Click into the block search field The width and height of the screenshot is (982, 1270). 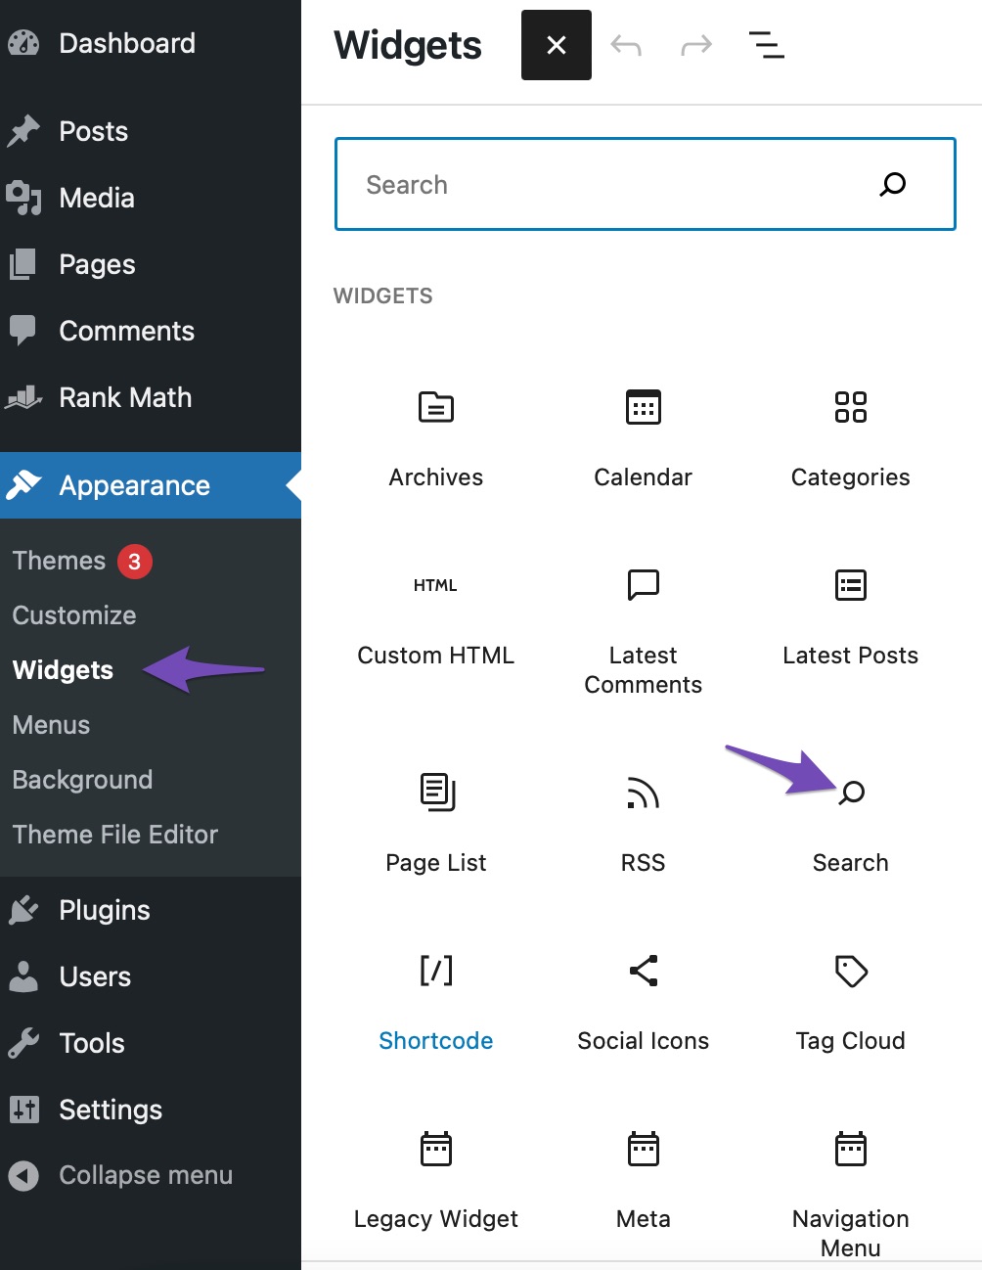point(606,185)
